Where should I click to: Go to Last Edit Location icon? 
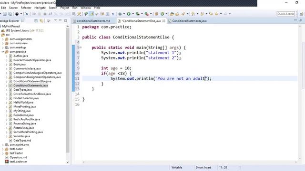coord(211,14)
